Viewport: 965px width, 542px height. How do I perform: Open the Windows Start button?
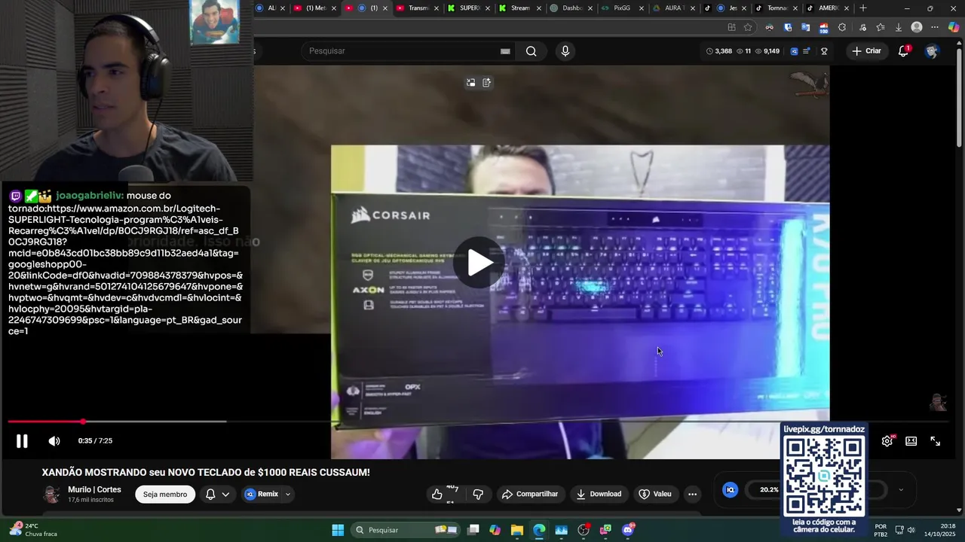click(x=338, y=530)
